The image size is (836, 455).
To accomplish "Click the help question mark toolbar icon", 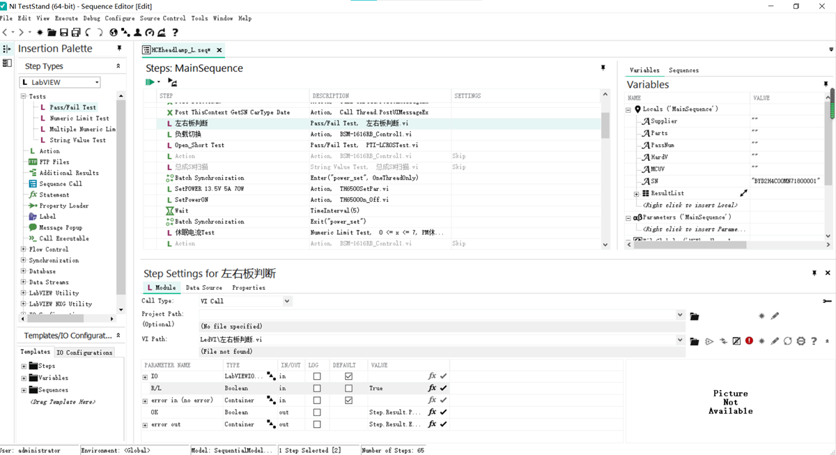I will point(175,33).
